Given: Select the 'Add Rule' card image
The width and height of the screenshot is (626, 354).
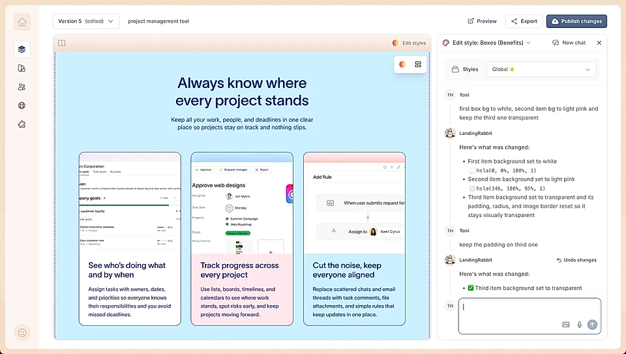Looking at the screenshot, I should (x=354, y=203).
